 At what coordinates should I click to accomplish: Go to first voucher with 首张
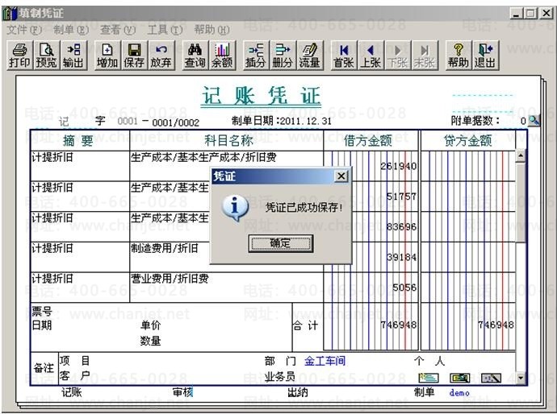[x=344, y=56]
